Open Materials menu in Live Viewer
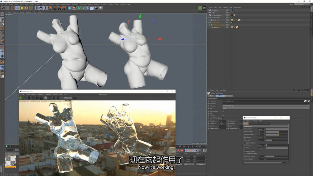This screenshot has width=313, height=176. point(41,95)
